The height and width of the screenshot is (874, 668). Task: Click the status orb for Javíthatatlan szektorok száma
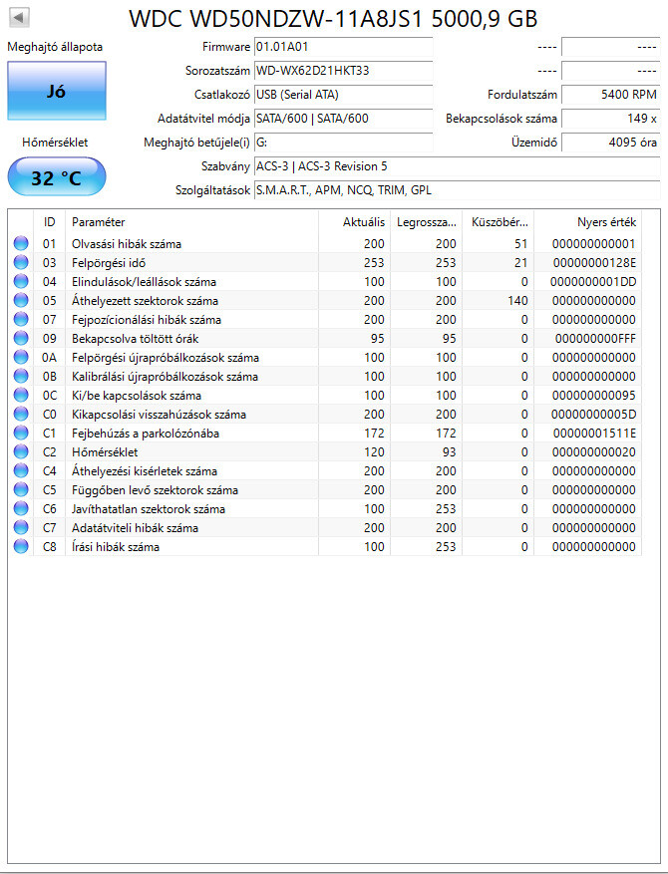(21, 509)
